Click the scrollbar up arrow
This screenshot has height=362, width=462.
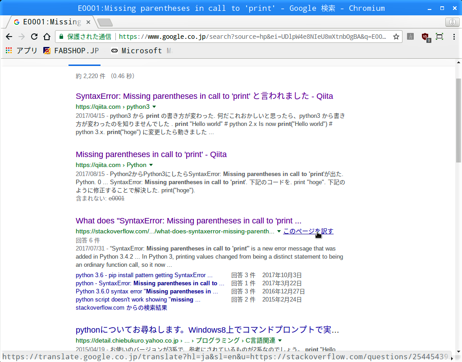[x=458, y=63]
